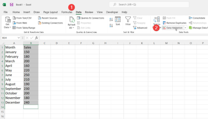This screenshot has width=208, height=119.
Task: Expand the Data Validation dropdown arrow
Action: [185, 28]
